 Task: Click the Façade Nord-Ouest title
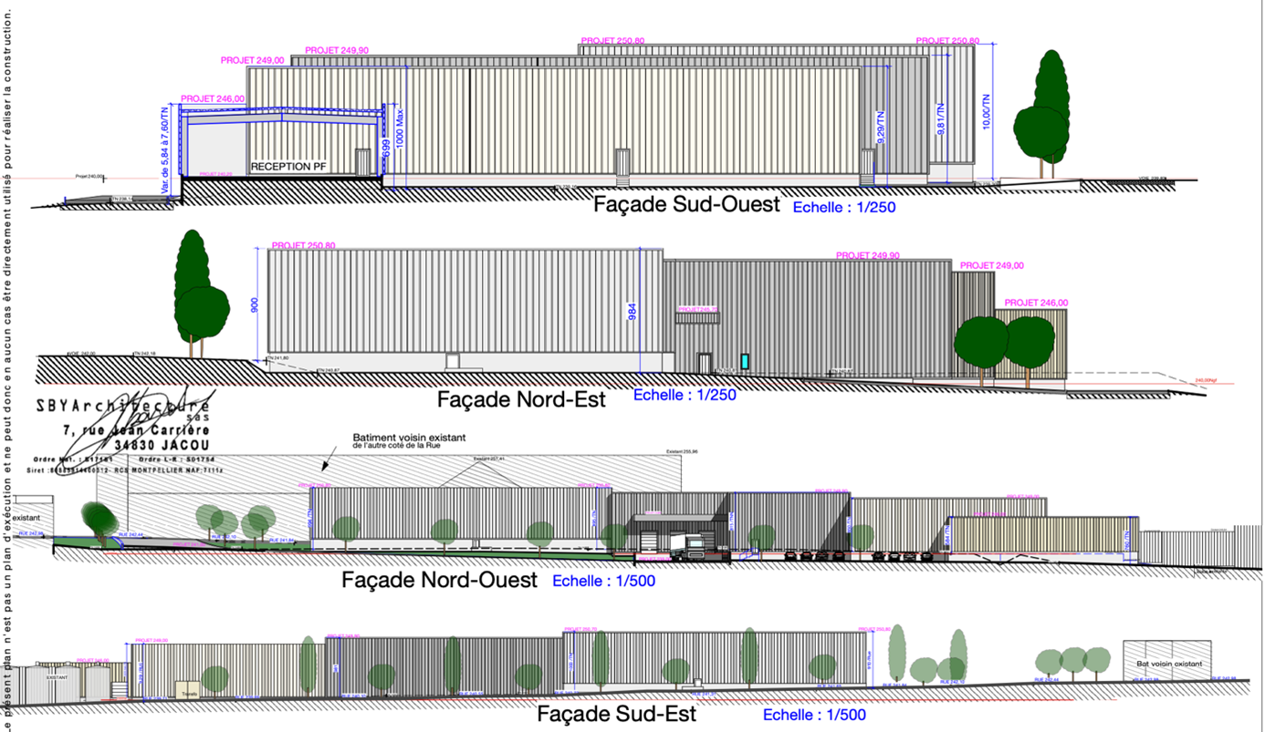pyautogui.click(x=439, y=581)
